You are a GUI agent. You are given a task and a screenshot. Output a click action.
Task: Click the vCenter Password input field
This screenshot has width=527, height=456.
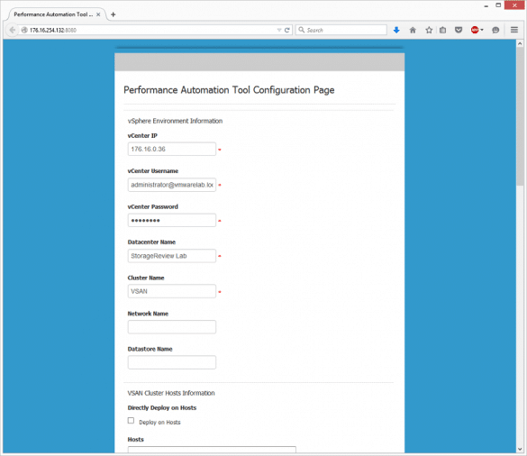tap(172, 220)
